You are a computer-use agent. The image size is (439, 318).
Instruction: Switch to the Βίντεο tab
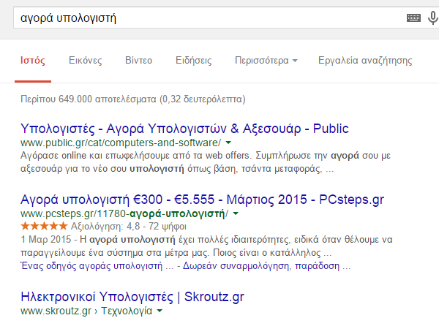pos(138,61)
